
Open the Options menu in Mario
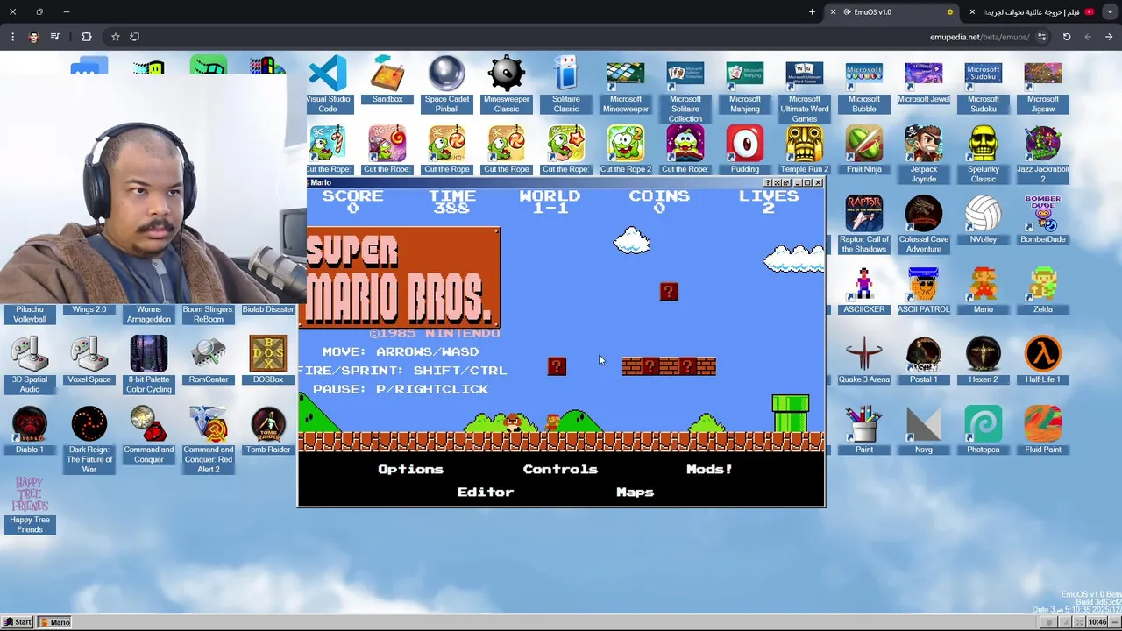pos(410,469)
